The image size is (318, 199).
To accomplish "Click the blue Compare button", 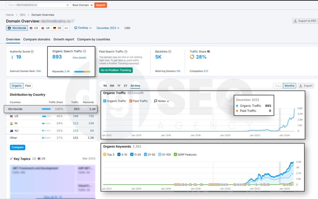I will click(18, 147).
